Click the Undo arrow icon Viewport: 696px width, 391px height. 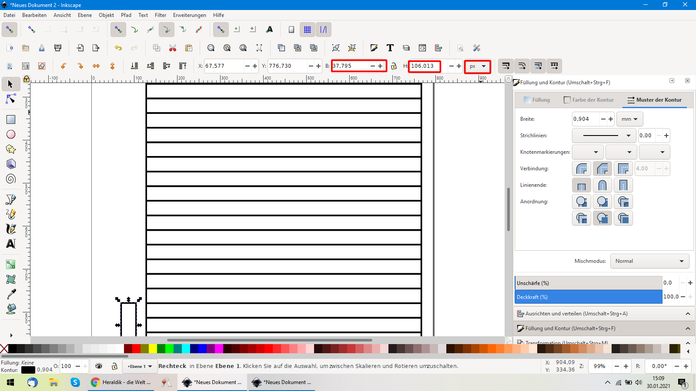click(x=118, y=48)
